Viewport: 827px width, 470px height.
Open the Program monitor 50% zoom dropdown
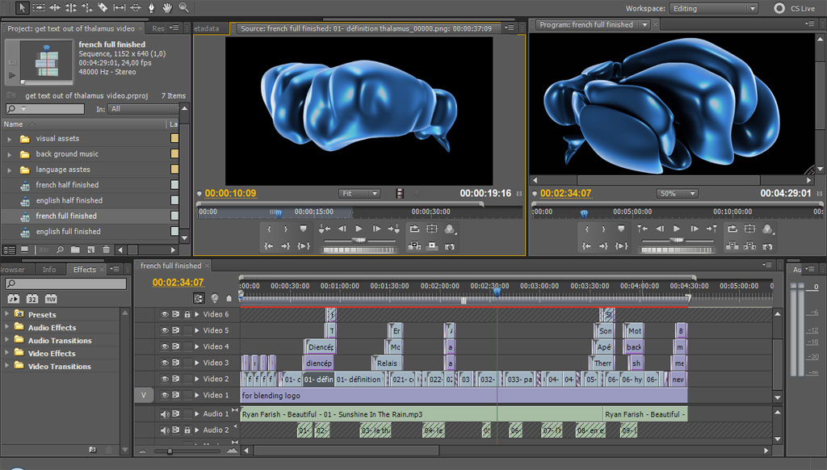[677, 194]
